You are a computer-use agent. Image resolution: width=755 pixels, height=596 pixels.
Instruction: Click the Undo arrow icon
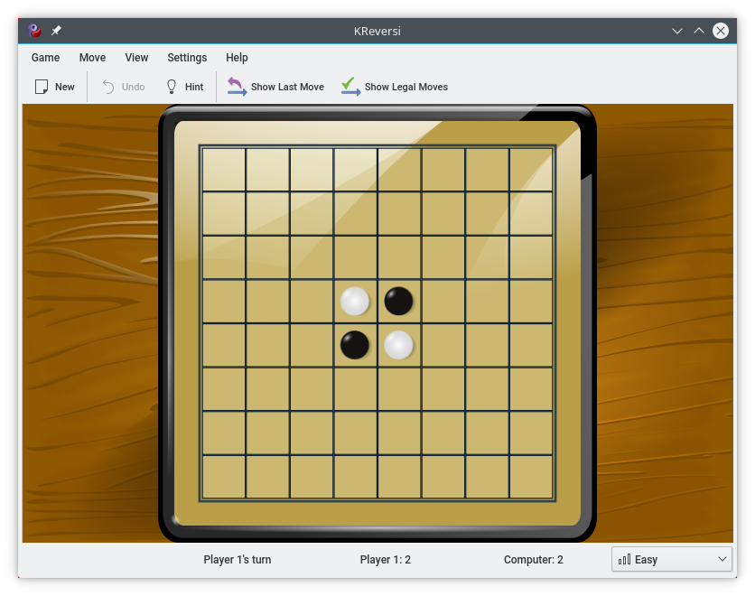pos(108,87)
